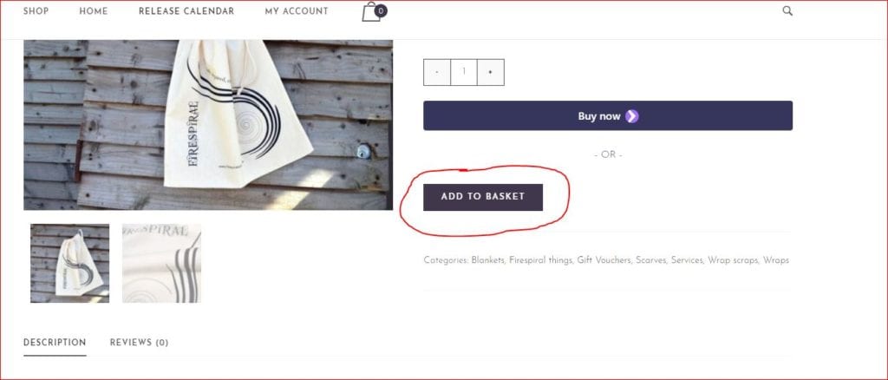Click the search magnifier icon
888x380 pixels.
787,10
